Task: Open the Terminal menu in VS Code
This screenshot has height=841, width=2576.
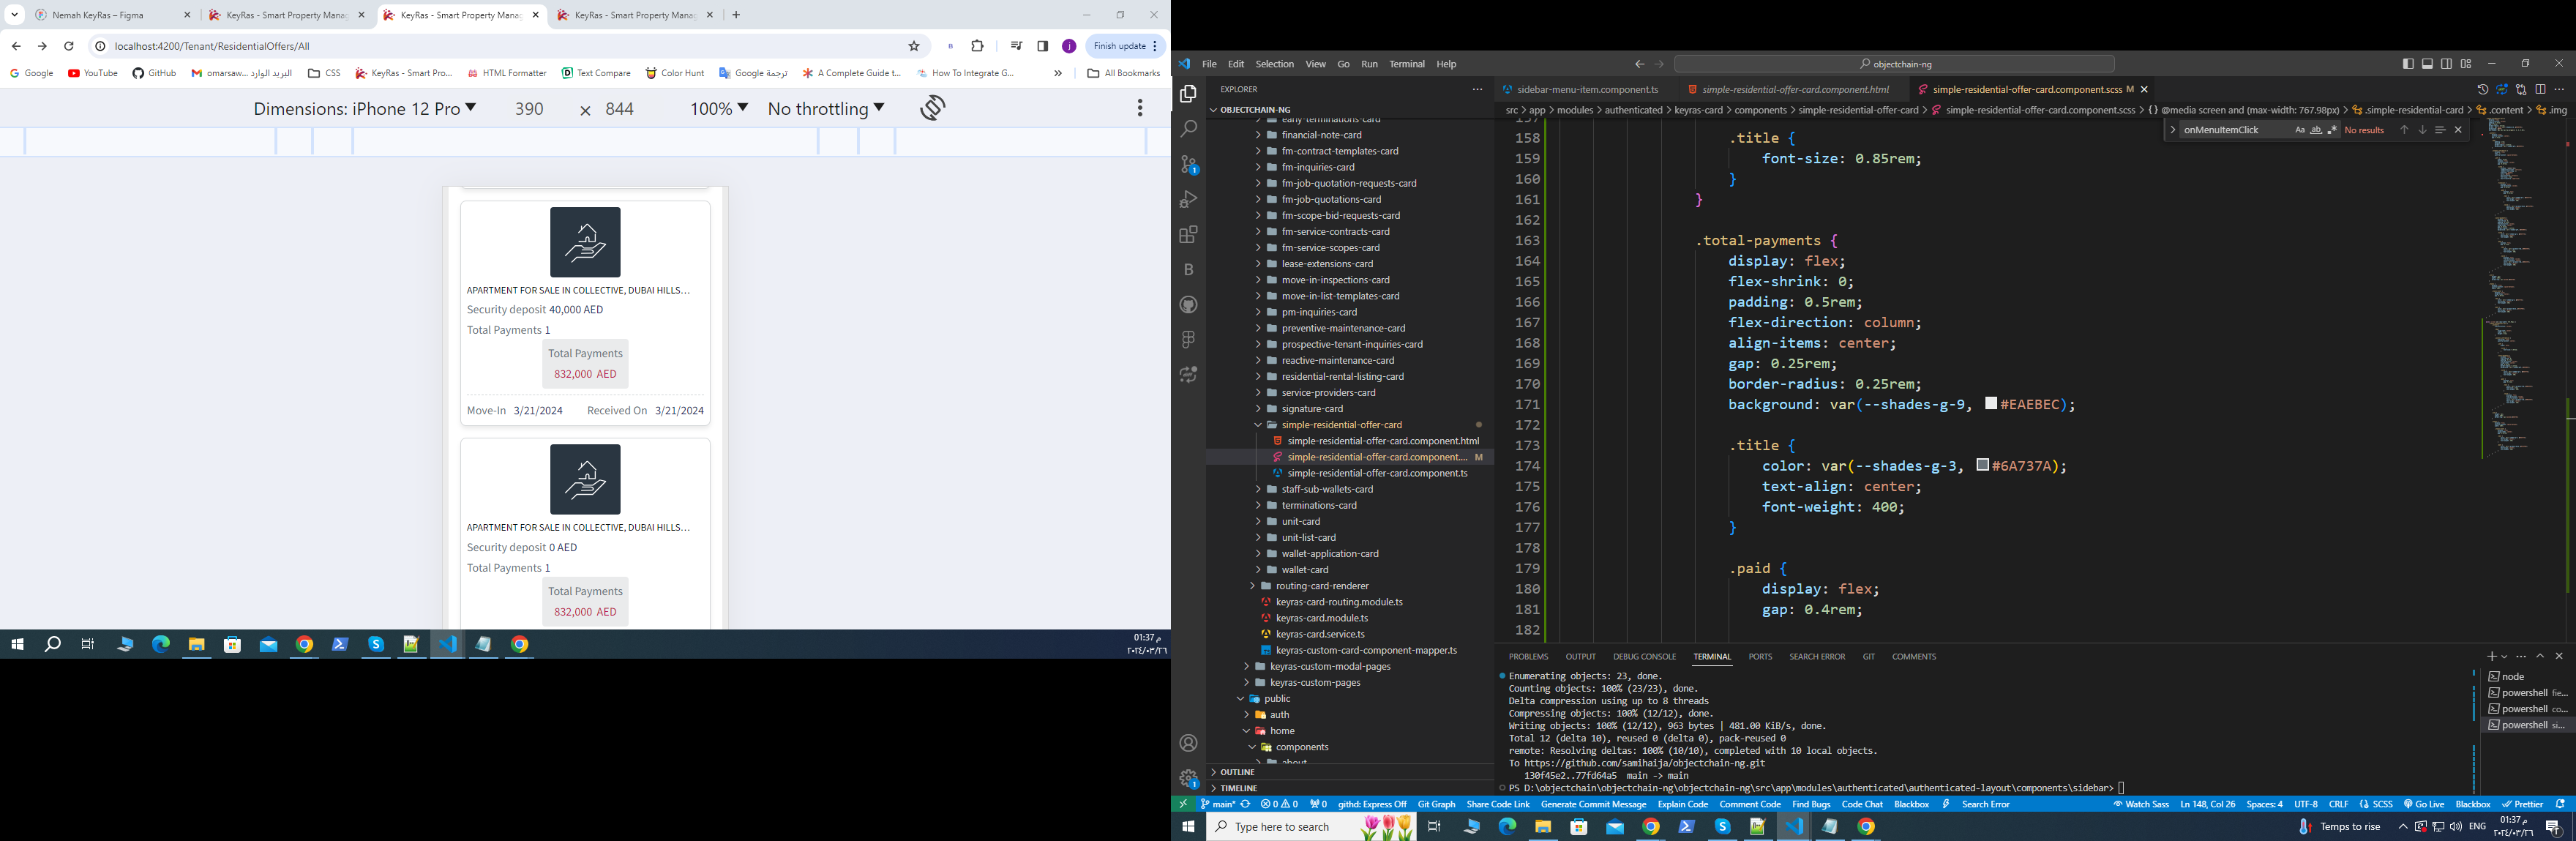Action: click(x=1406, y=64)
